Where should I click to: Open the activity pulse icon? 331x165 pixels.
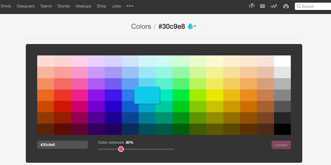tap(274, 6)
